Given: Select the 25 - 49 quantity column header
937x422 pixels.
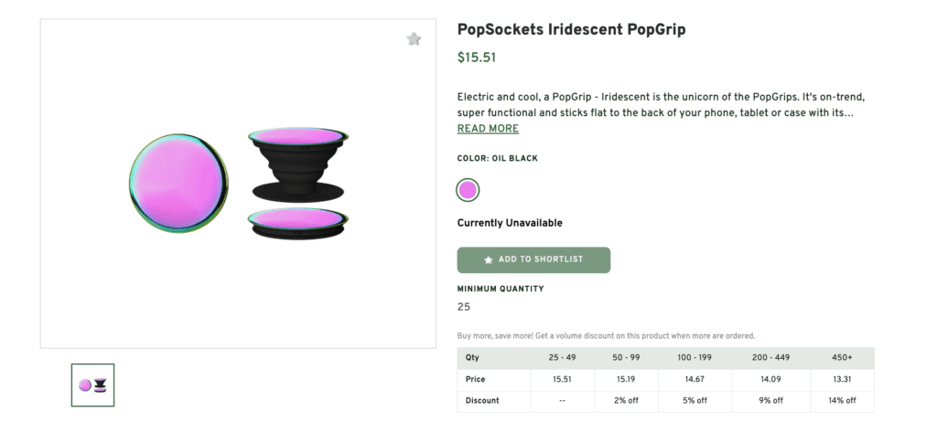Looking at the screenshot, I should coord(562,358).
